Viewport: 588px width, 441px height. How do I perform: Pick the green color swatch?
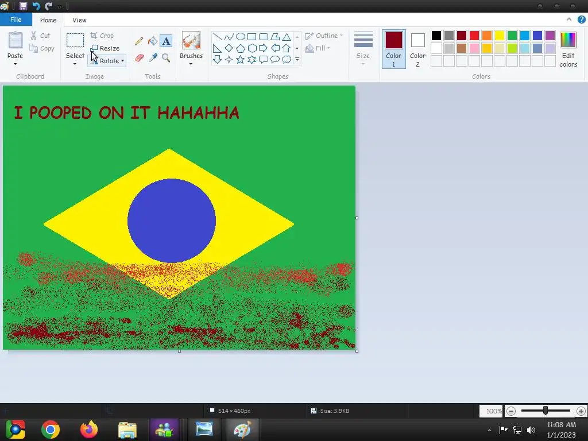[x=512, y=36]
